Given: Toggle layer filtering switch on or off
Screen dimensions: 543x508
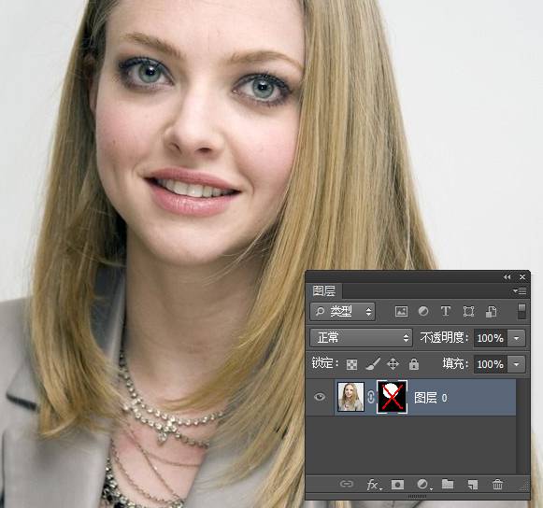Looking at the screenshot, I should point(522,312).
